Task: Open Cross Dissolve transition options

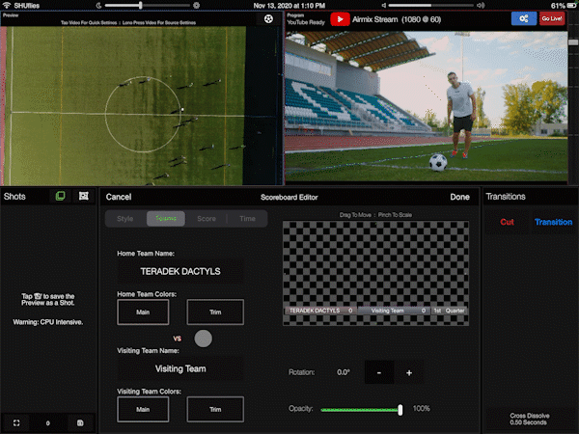Action: [529, 418]
